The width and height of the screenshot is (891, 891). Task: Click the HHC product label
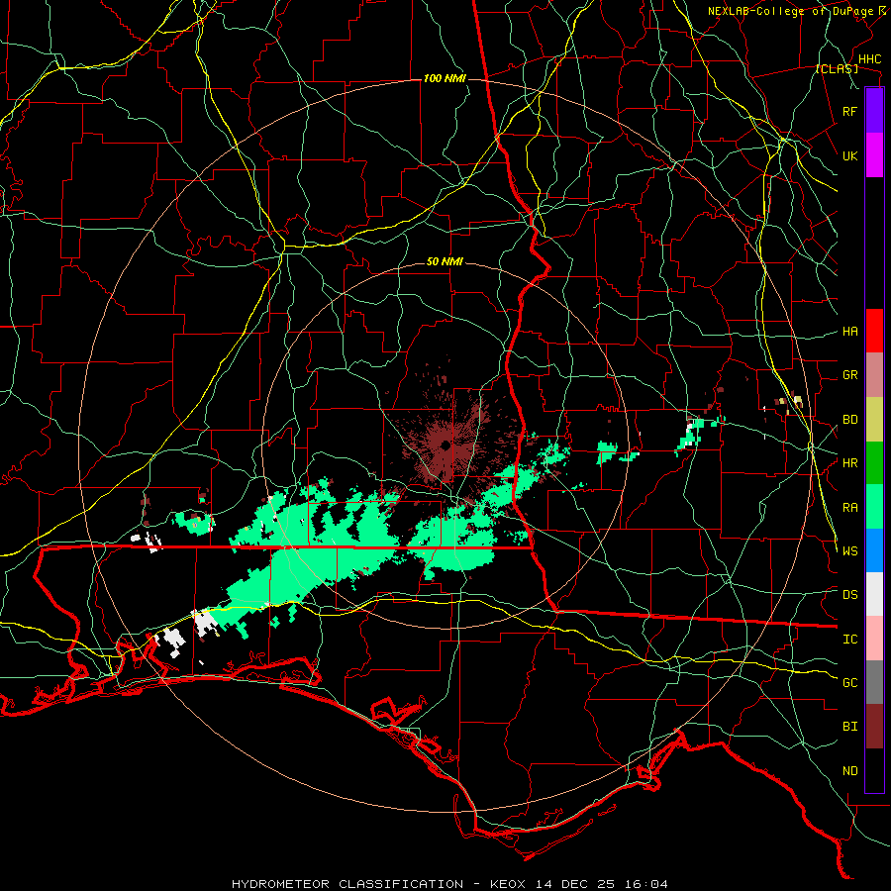point(870,59)
